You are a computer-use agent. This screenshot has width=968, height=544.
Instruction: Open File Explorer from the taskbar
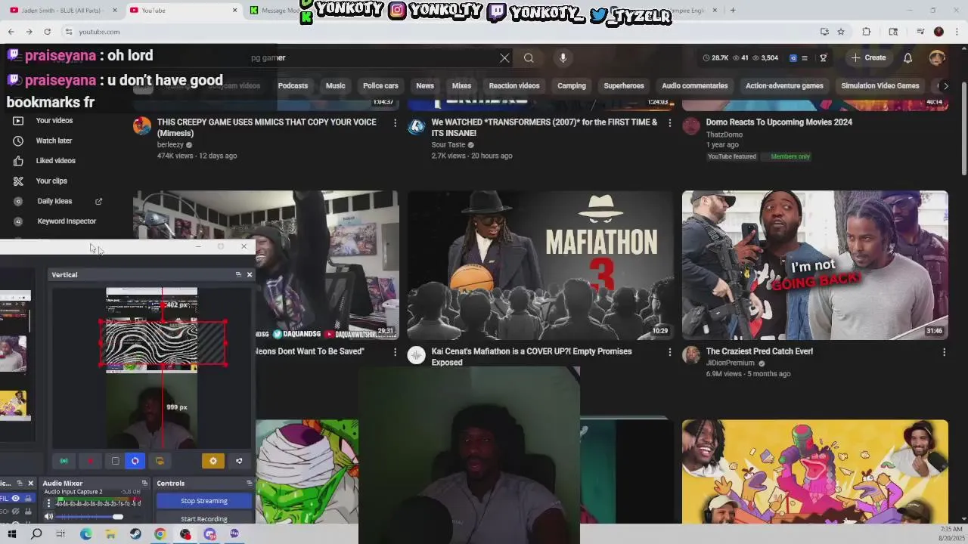click(110, 534)
